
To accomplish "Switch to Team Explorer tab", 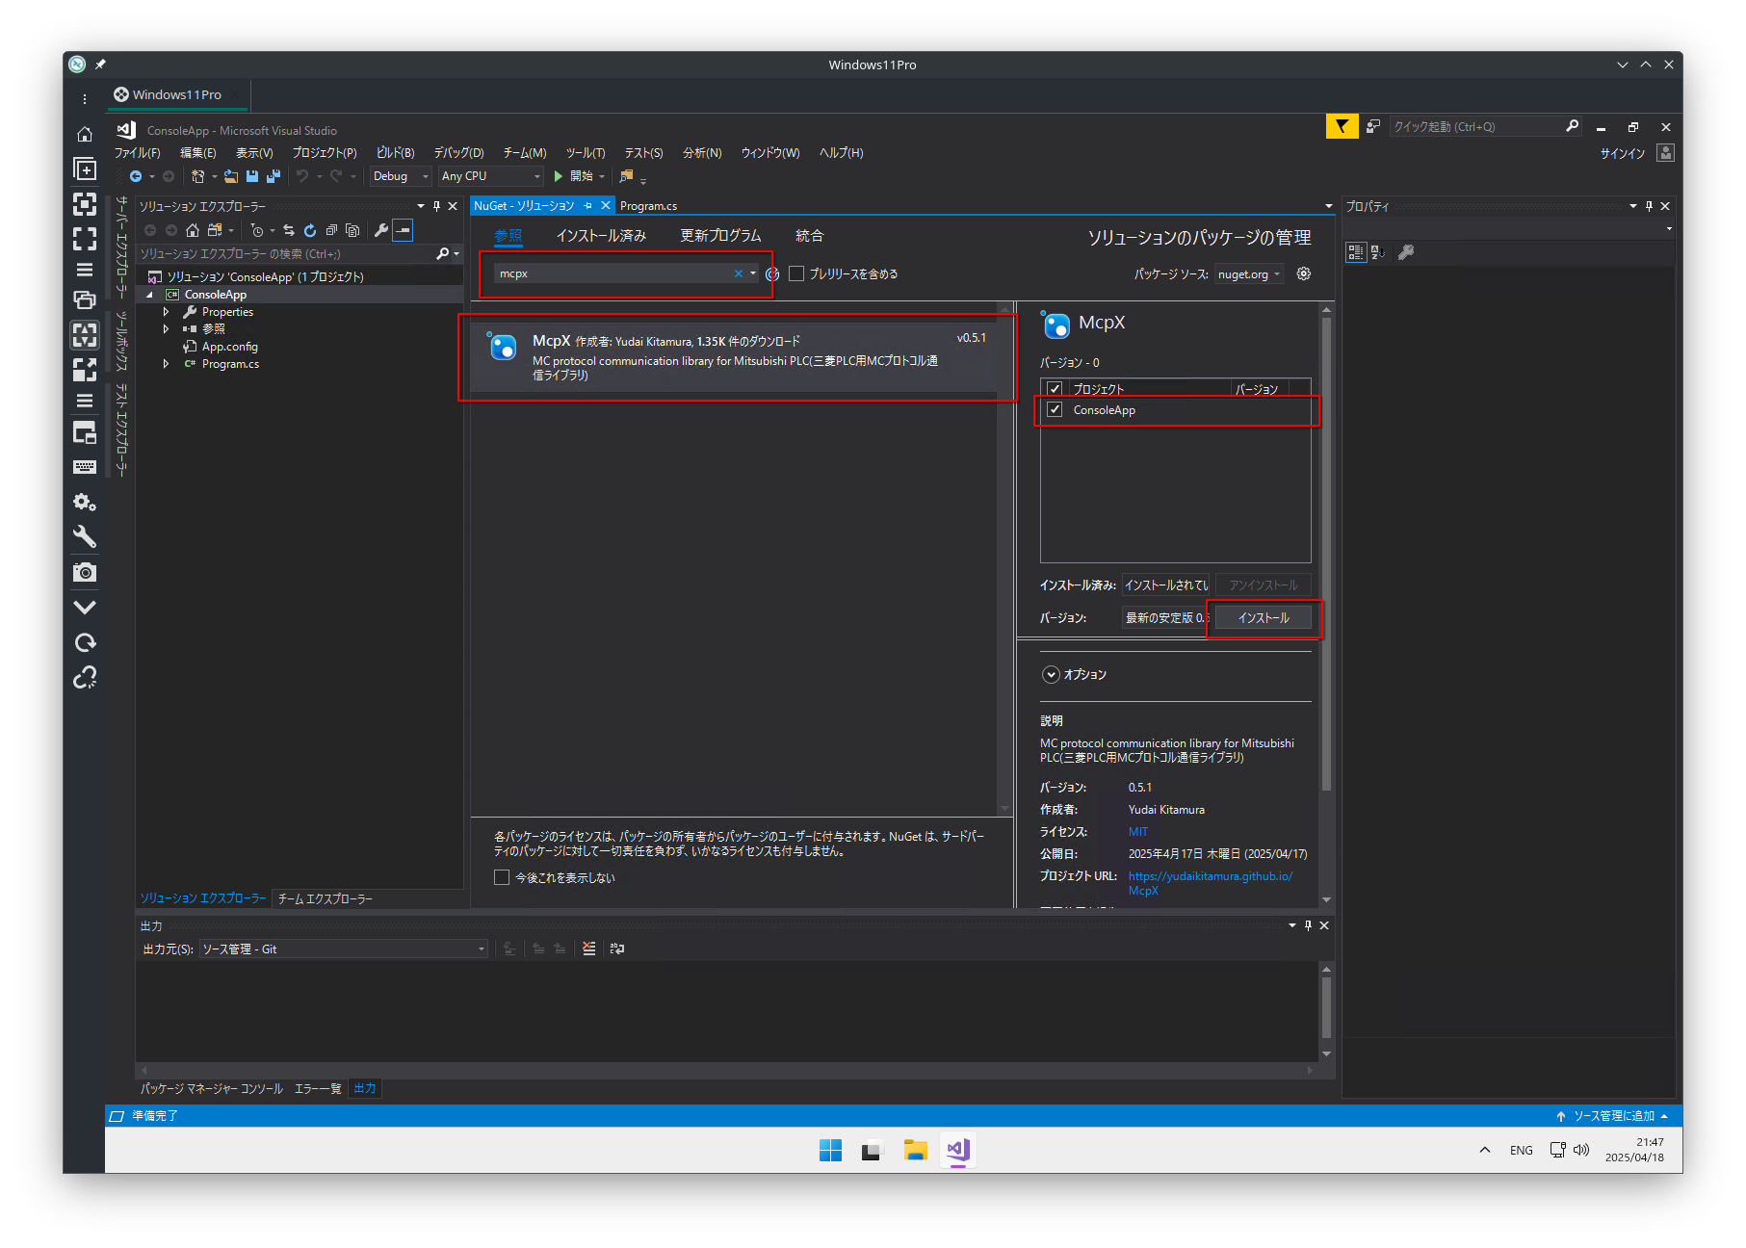I will (x=325, y=898).
